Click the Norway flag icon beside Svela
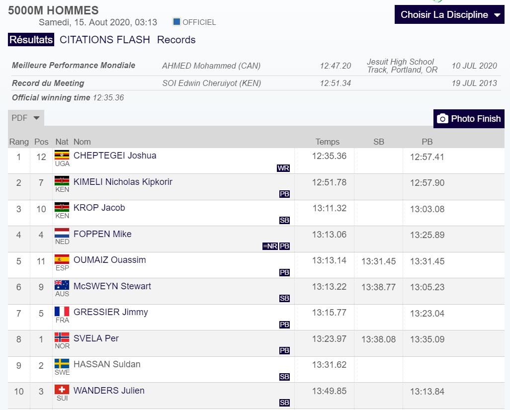 (62, 337)
